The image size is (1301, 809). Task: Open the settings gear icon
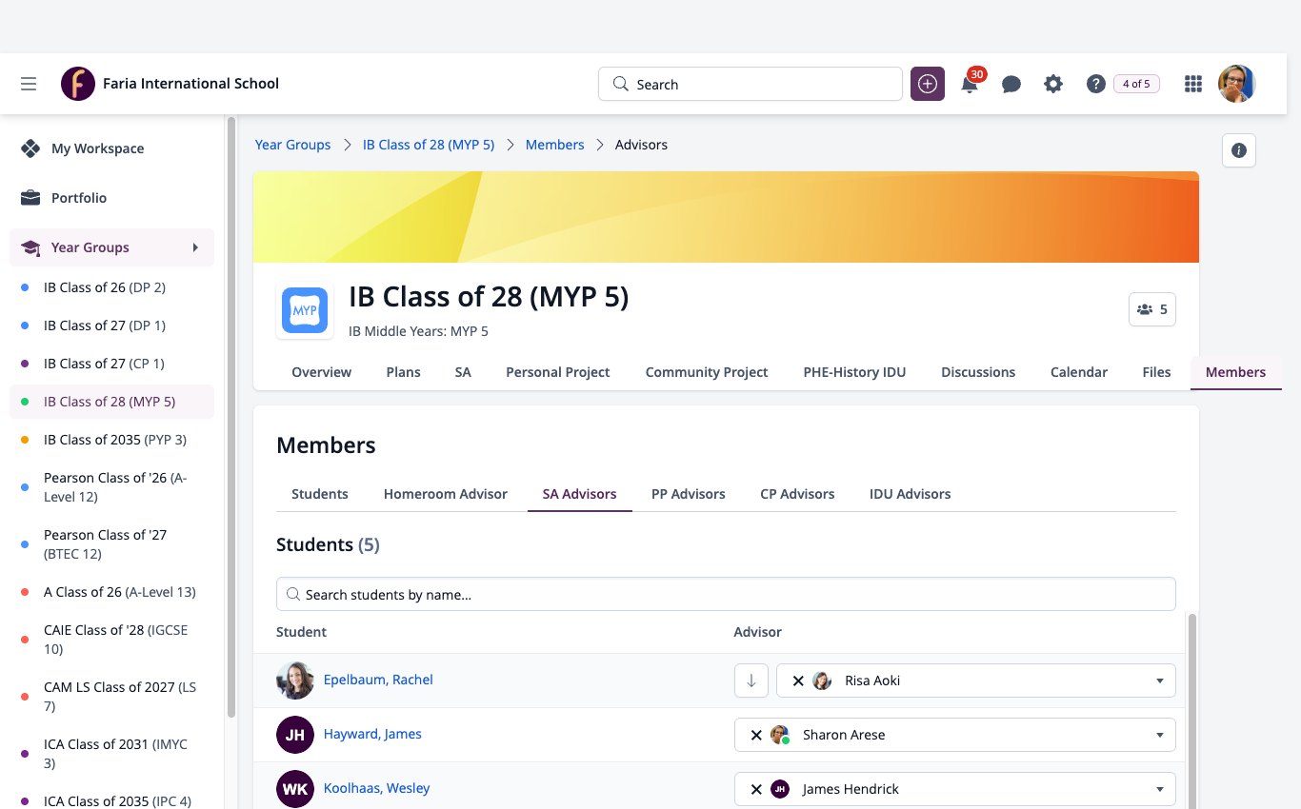coord(1053,84)
